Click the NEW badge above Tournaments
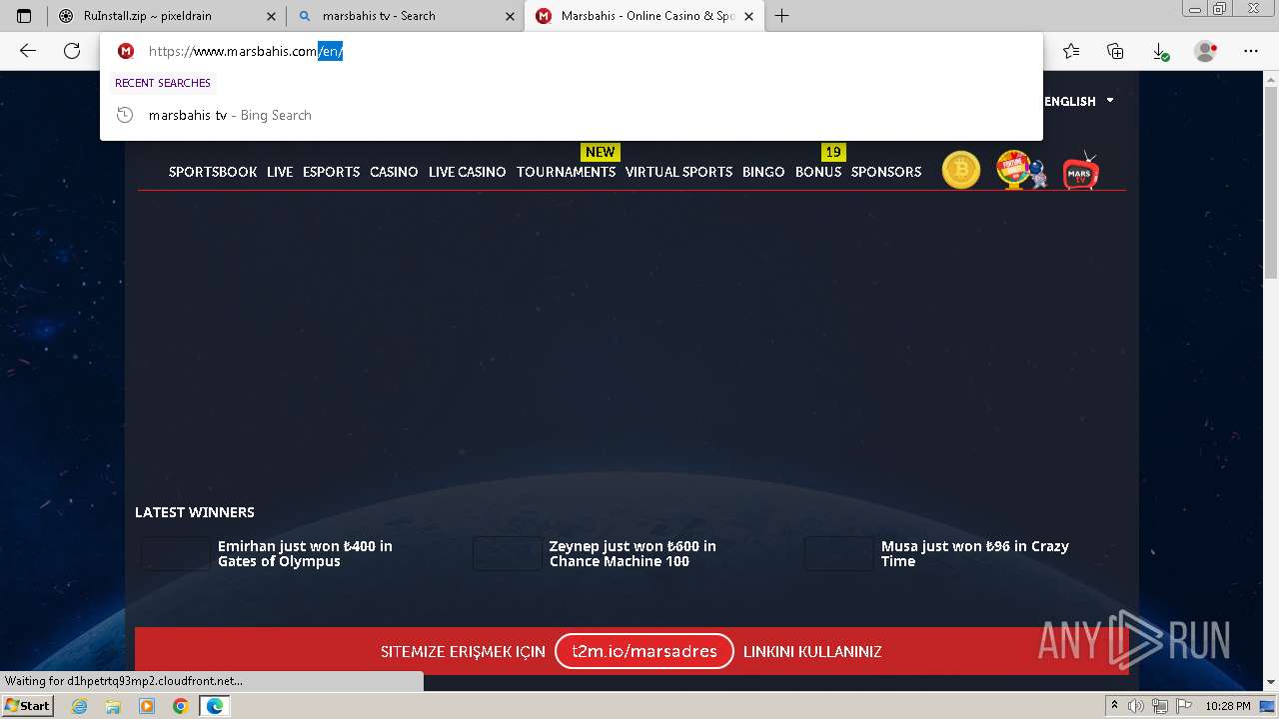Image resolution: width=1279 pixels, height=719 pixels. point(601,152)
